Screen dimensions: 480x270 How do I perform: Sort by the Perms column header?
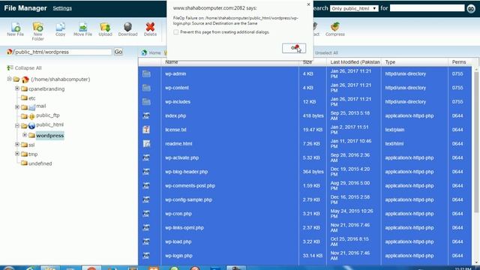coord(458,61)
